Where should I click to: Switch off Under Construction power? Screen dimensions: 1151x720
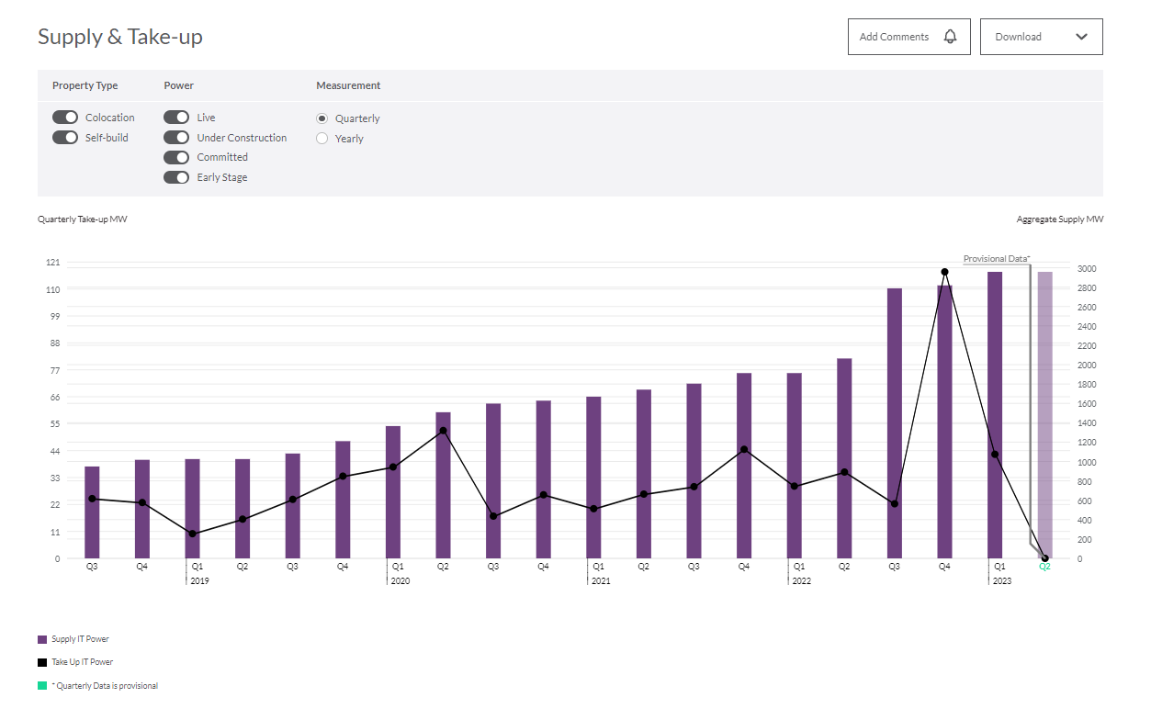click(x=176, y=138)
